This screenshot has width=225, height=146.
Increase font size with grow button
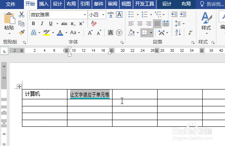tap(90, 33)
